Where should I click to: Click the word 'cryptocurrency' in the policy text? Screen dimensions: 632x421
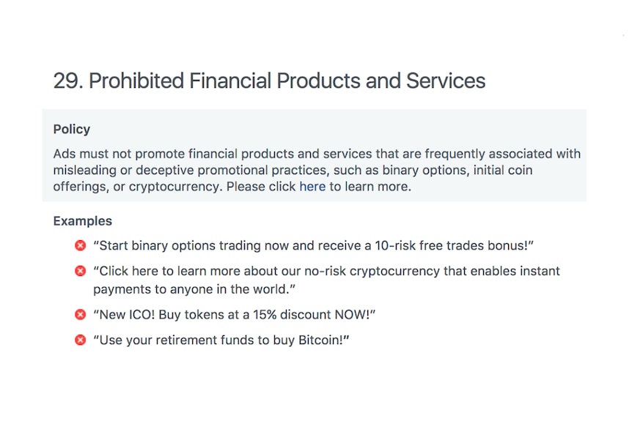[175, 187]
